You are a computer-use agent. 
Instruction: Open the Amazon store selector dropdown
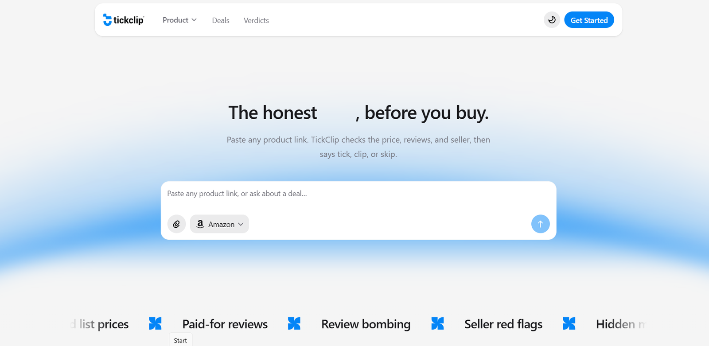(219, 224)
